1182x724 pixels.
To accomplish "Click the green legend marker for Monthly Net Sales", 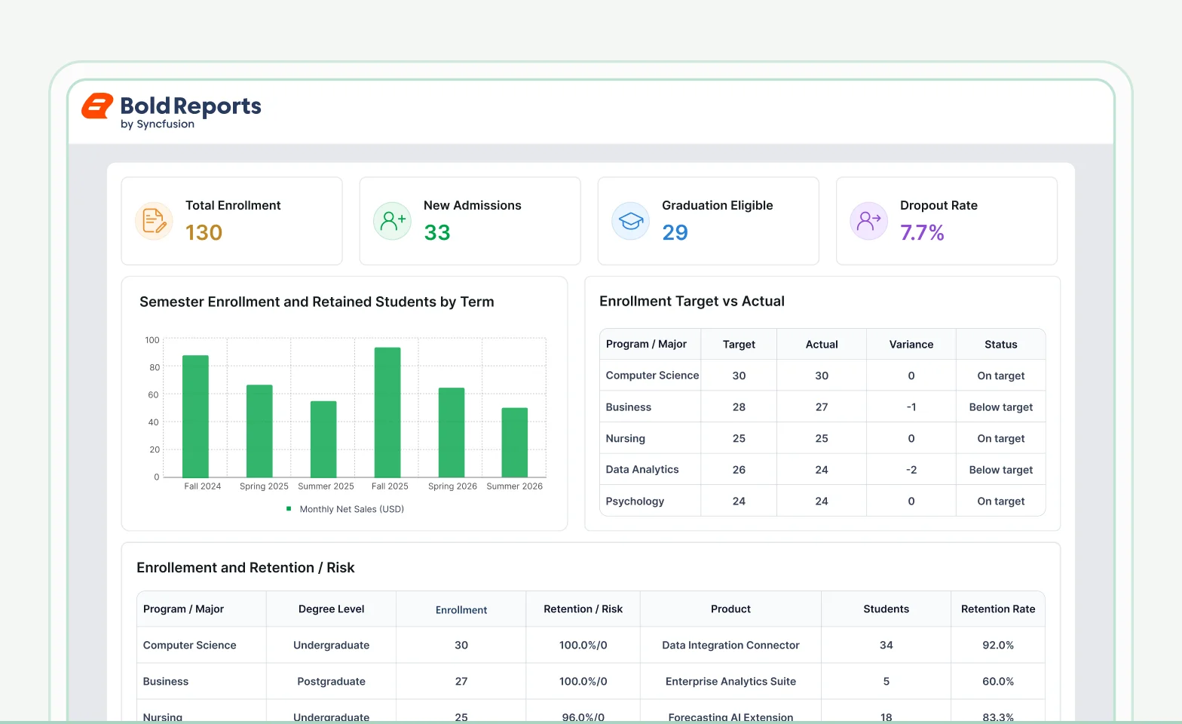I will pos(289,509).
